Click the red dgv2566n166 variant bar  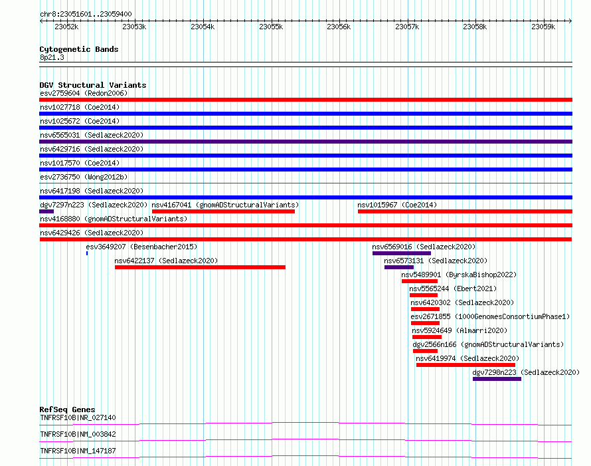pyautogui.click(x=425, y=351)
